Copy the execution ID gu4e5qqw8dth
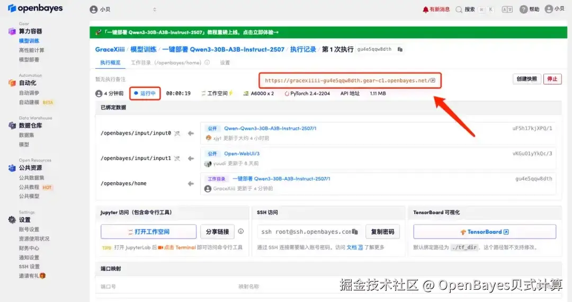 (x=400, y=49)
